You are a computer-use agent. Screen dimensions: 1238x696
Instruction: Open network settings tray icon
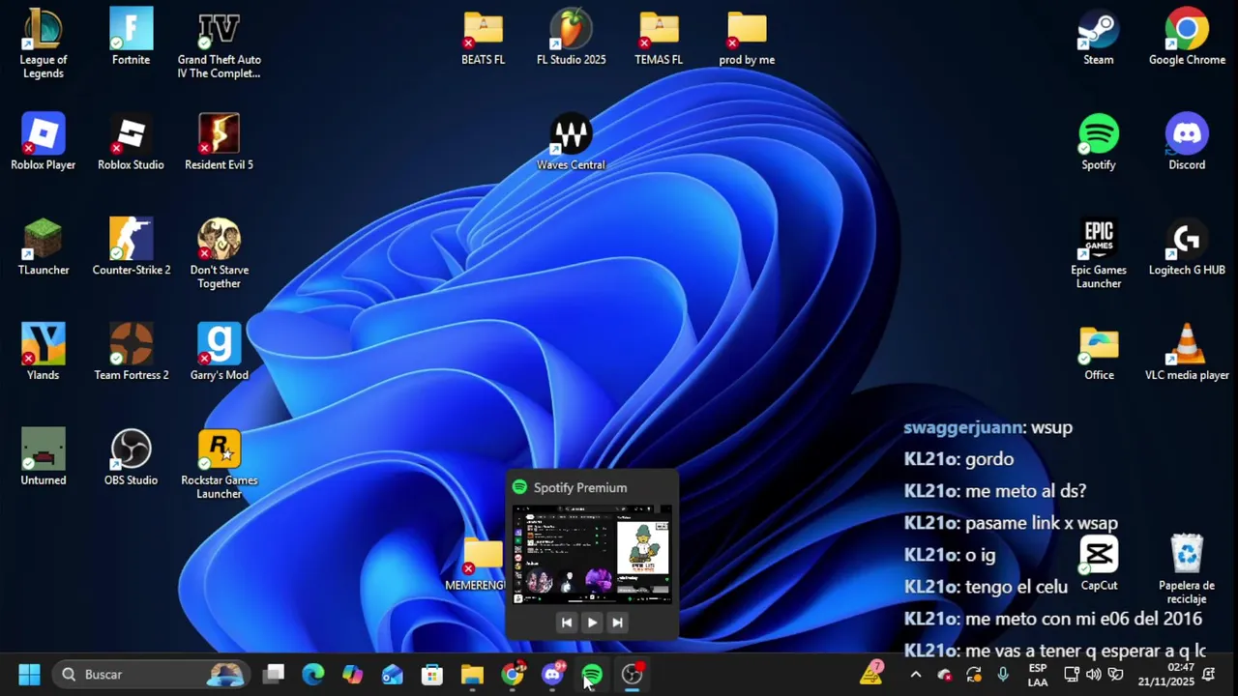point(1072,674)
